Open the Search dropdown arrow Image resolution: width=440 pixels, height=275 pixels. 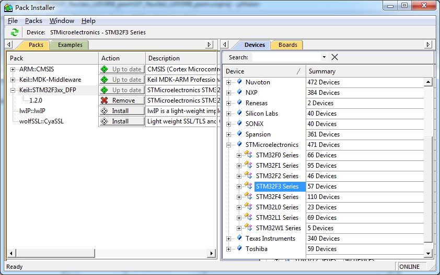coord(324,57)
